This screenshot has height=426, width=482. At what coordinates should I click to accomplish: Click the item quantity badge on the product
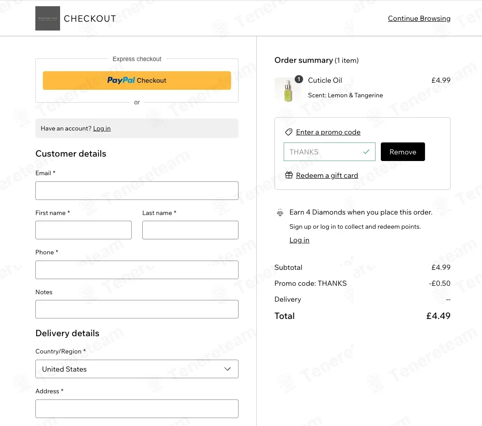(x=299, y=79)
